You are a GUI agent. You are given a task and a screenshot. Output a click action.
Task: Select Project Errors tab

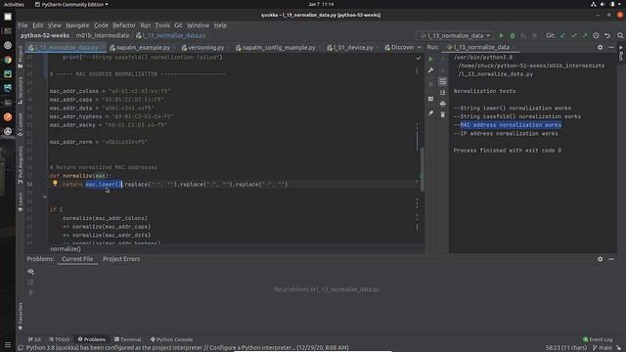[121, 259]
